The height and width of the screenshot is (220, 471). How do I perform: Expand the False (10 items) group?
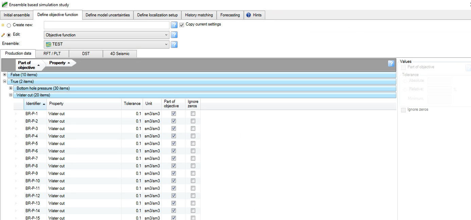tap(4, 75)
